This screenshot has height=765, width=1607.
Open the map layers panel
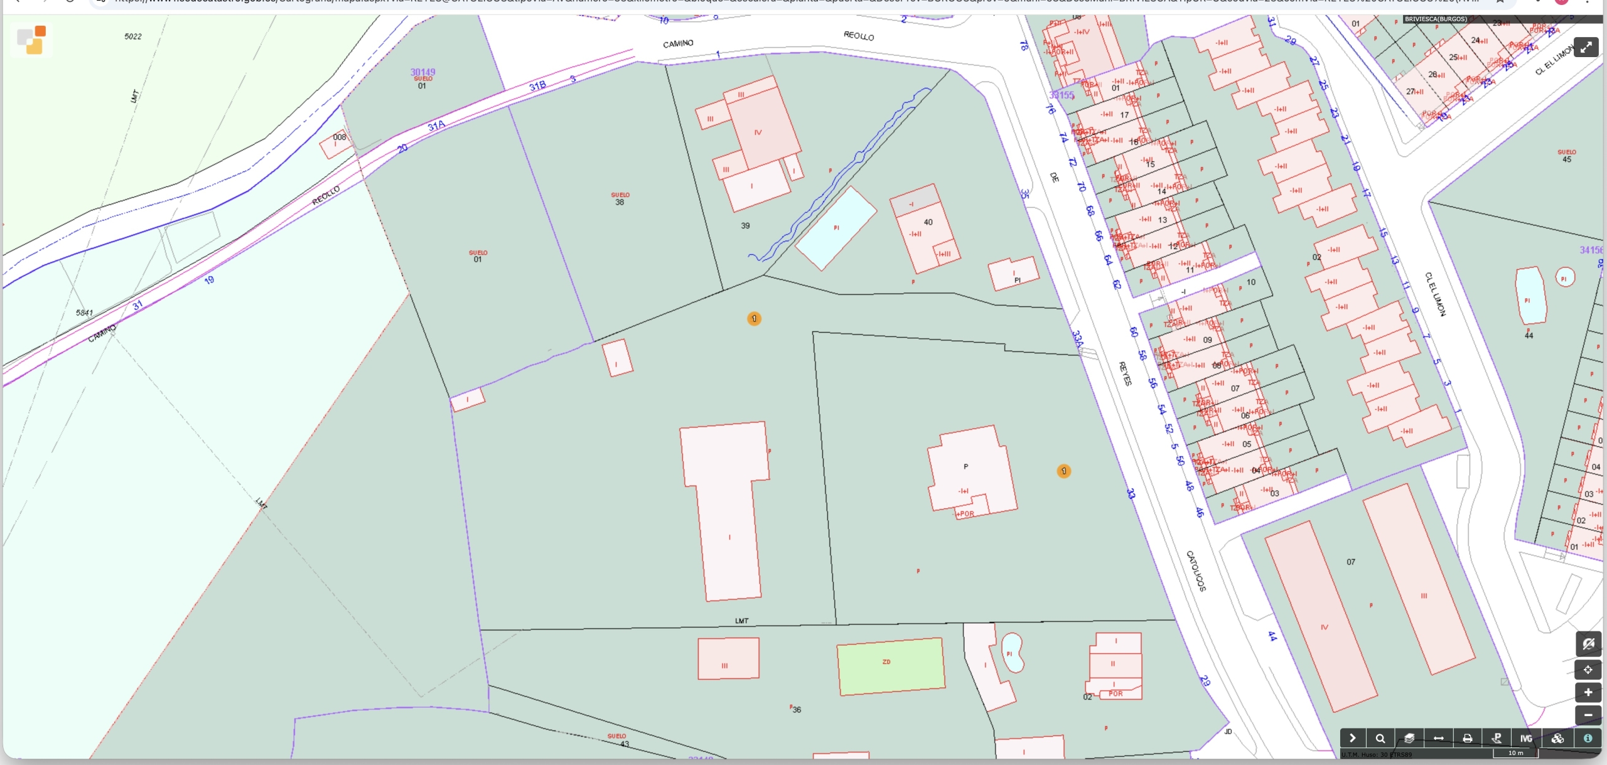1409,738
